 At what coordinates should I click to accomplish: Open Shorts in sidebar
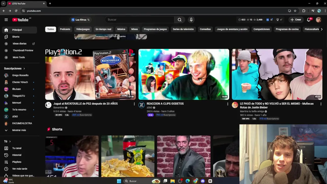[20, 37]
